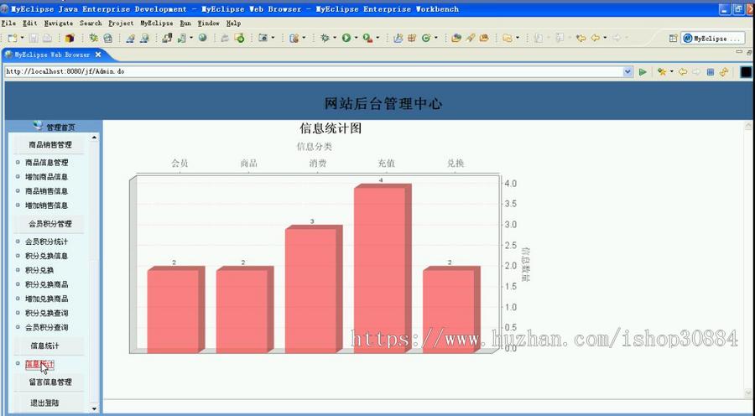The height and width of the screenshot is (416, 755).
Task: Click the Open Perspective icon
Action: [673, 38]
